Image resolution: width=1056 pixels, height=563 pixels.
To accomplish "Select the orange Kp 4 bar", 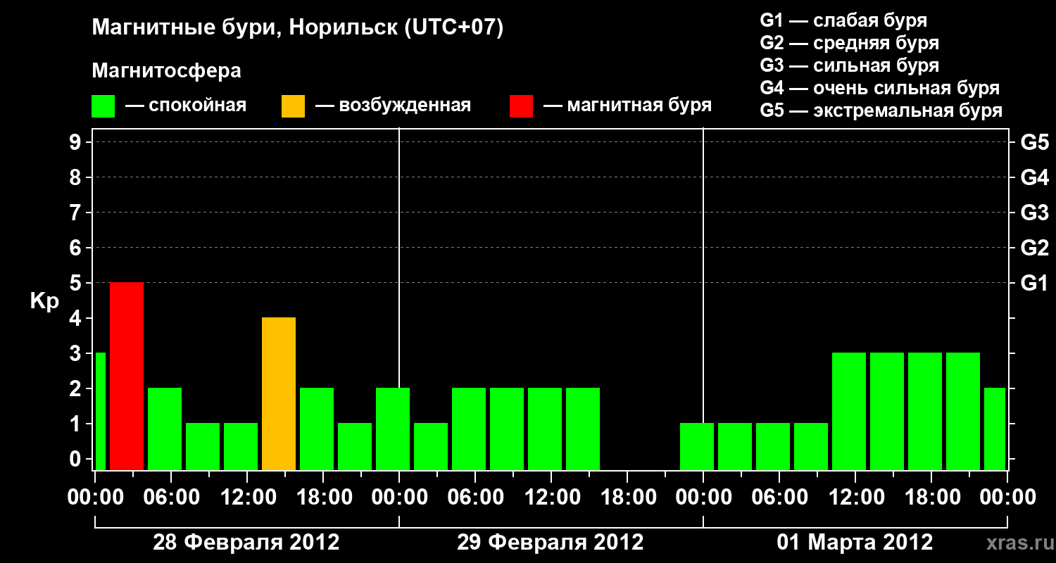I will (x=279, y=393).
